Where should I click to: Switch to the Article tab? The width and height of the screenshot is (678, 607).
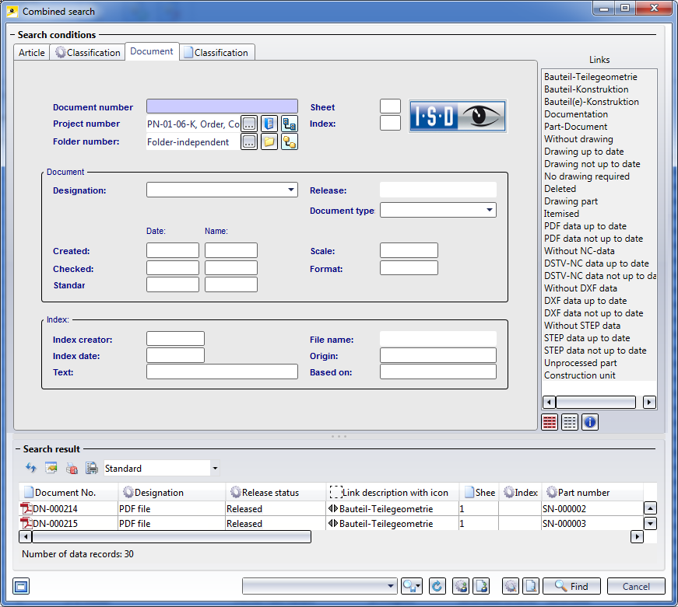tap(32, 53)
